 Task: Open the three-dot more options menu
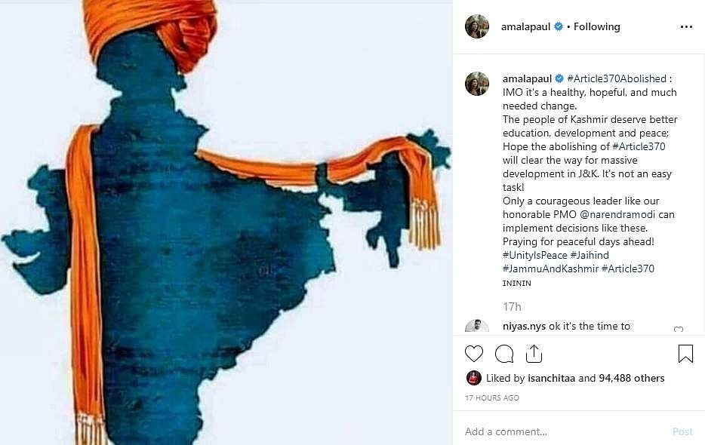coord(686,27)
